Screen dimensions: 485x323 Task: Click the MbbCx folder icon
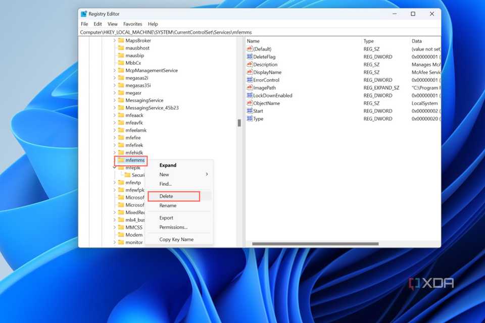(121, 63)
